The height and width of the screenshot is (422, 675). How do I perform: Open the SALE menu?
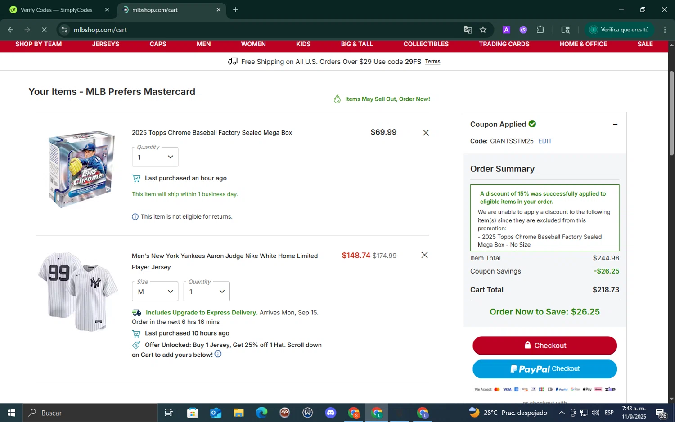point(645,44)
